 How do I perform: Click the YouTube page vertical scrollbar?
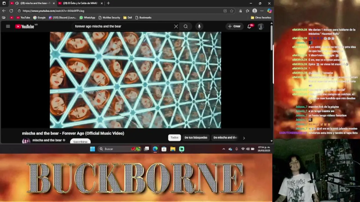(x=271, y=38)
